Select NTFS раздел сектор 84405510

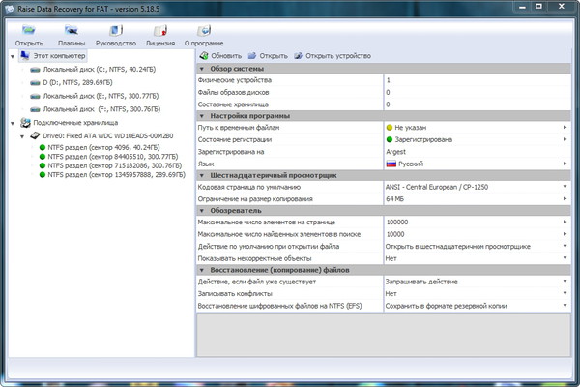113,157
